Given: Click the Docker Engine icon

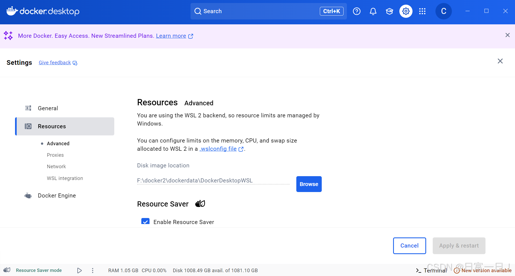Looking at the screenshot, I should 28,196.
